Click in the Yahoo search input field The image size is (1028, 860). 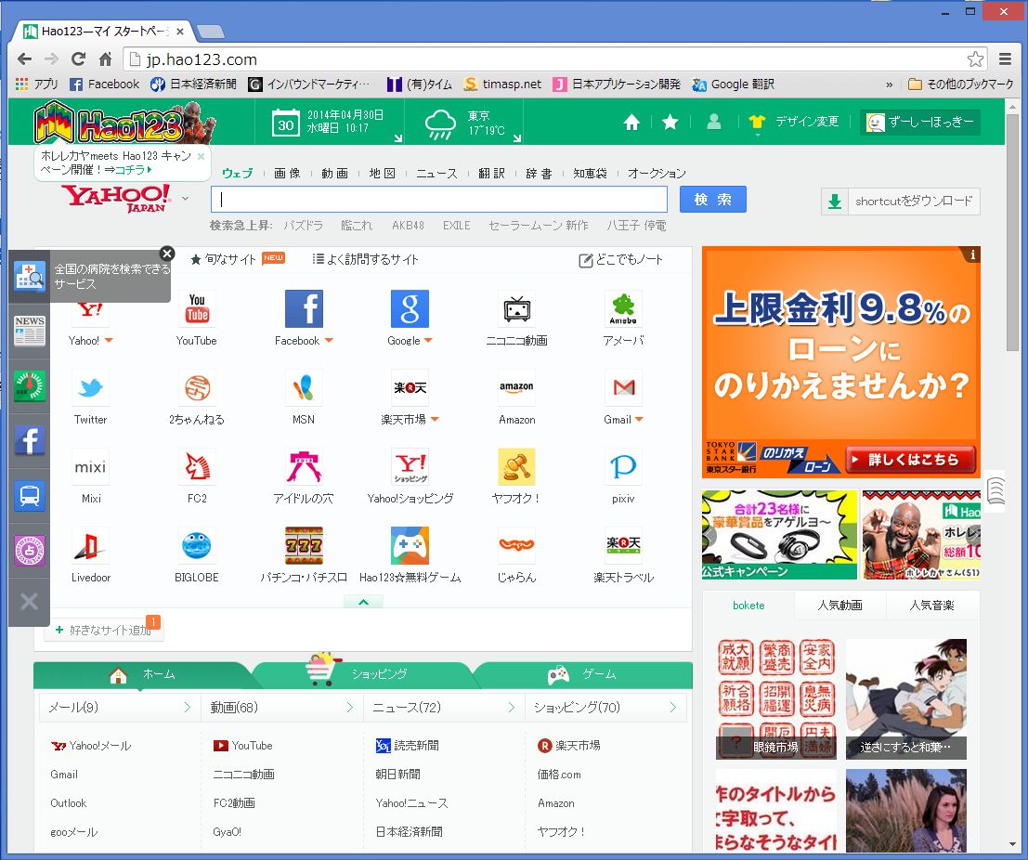click(438, 200)
